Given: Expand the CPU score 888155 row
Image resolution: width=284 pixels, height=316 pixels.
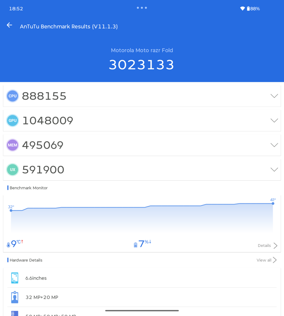Looking at the screenshot, I should point(142,96).
